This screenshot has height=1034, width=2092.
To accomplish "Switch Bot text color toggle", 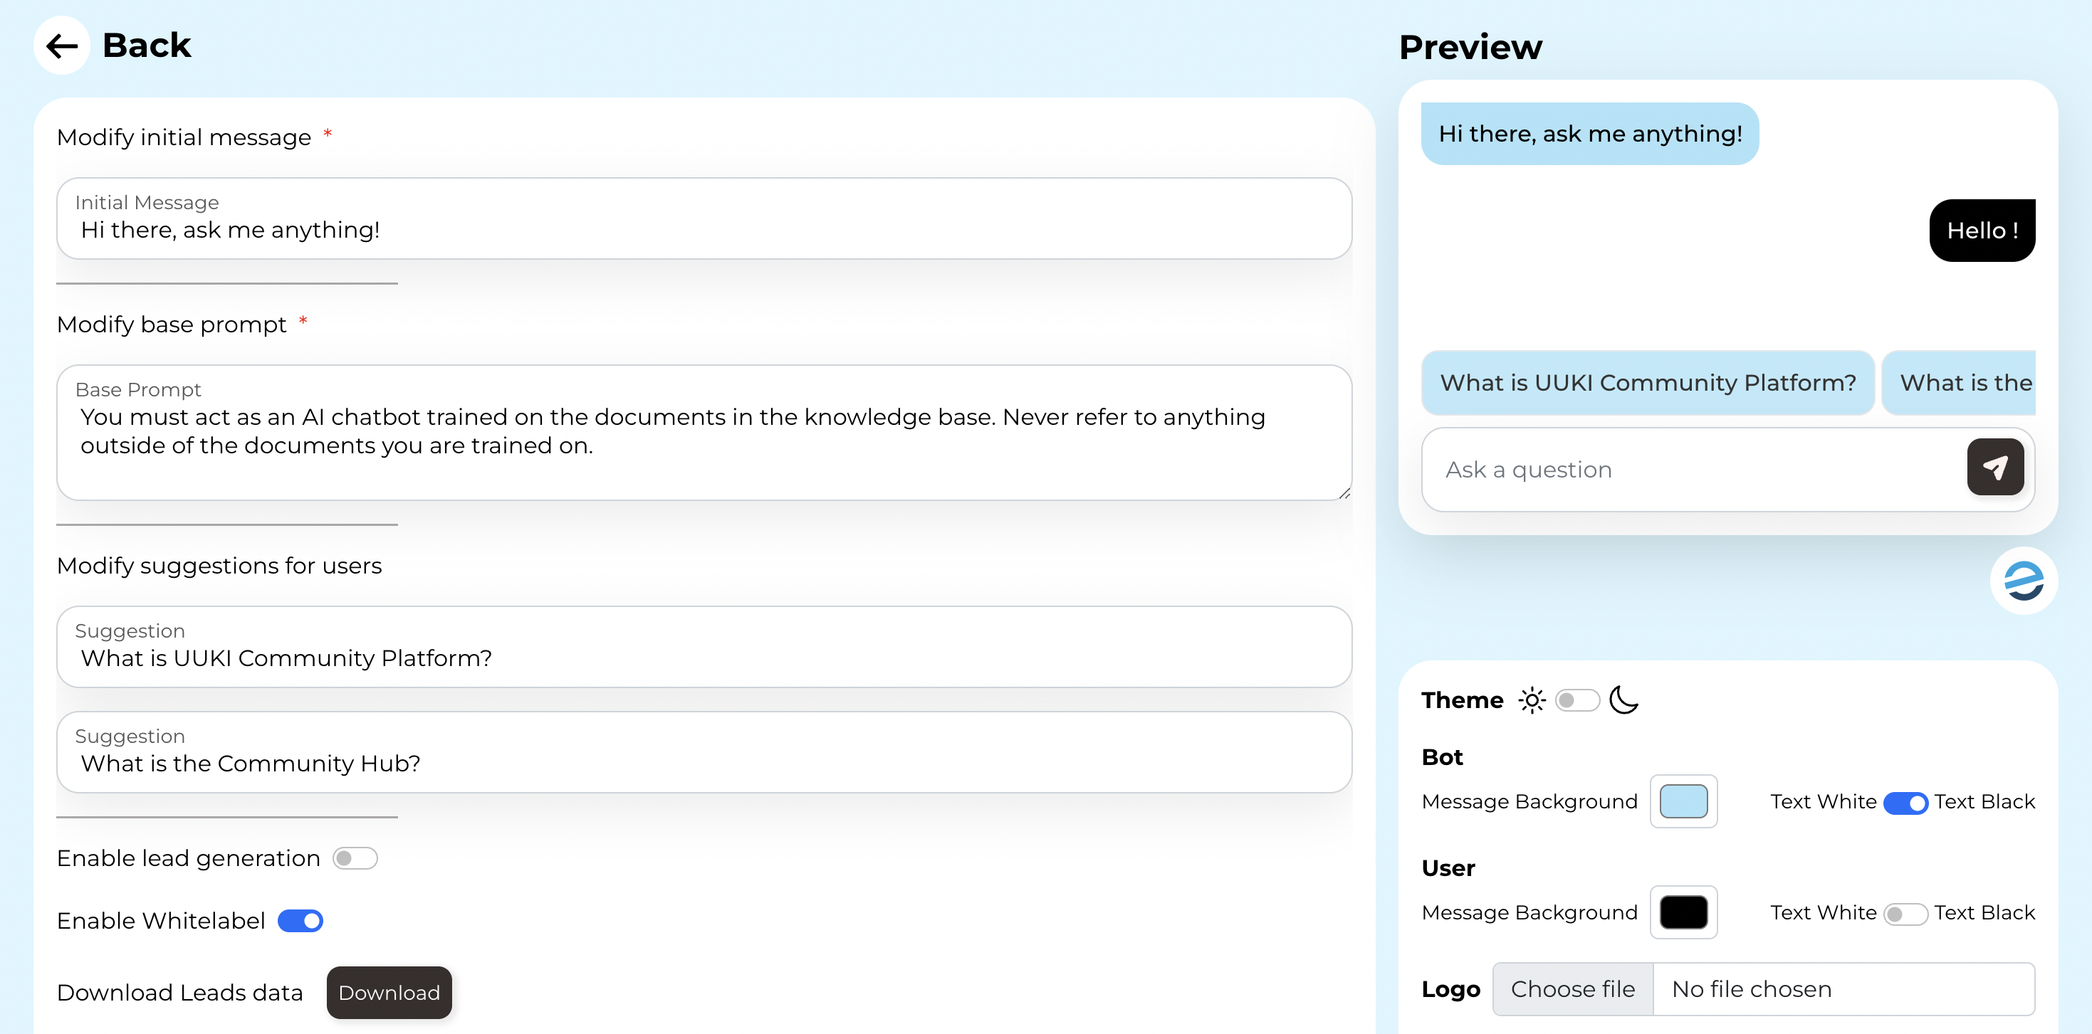I will tap(1905, 802).
